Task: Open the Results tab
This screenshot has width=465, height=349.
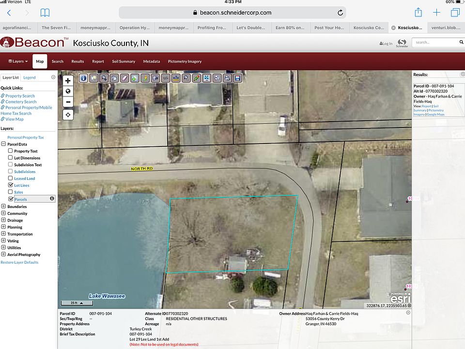Action: pyautogui.click(x=77, y=62)
